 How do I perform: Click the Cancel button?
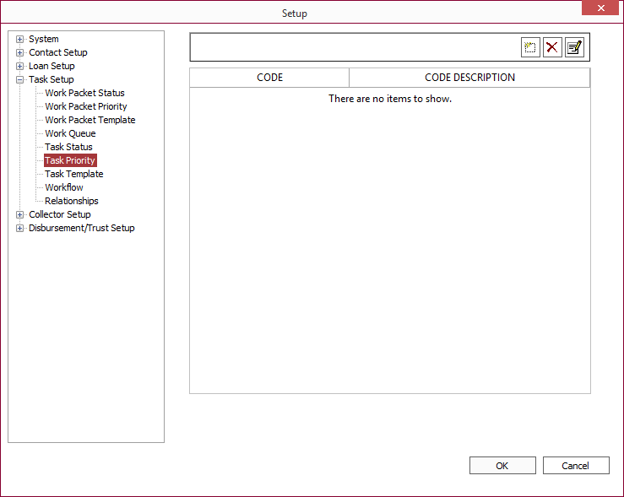click(x=576, y=466)
